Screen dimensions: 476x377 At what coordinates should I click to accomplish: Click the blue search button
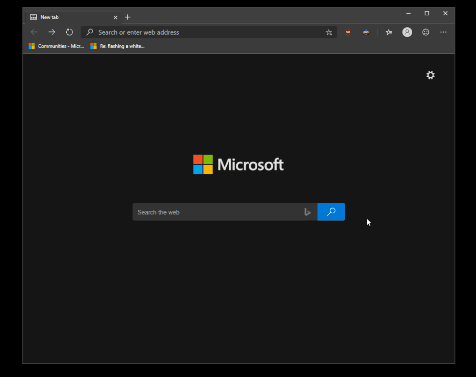click(331, 212)
